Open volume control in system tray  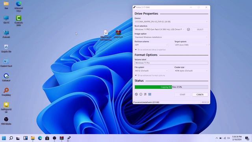tap(228, 138)
